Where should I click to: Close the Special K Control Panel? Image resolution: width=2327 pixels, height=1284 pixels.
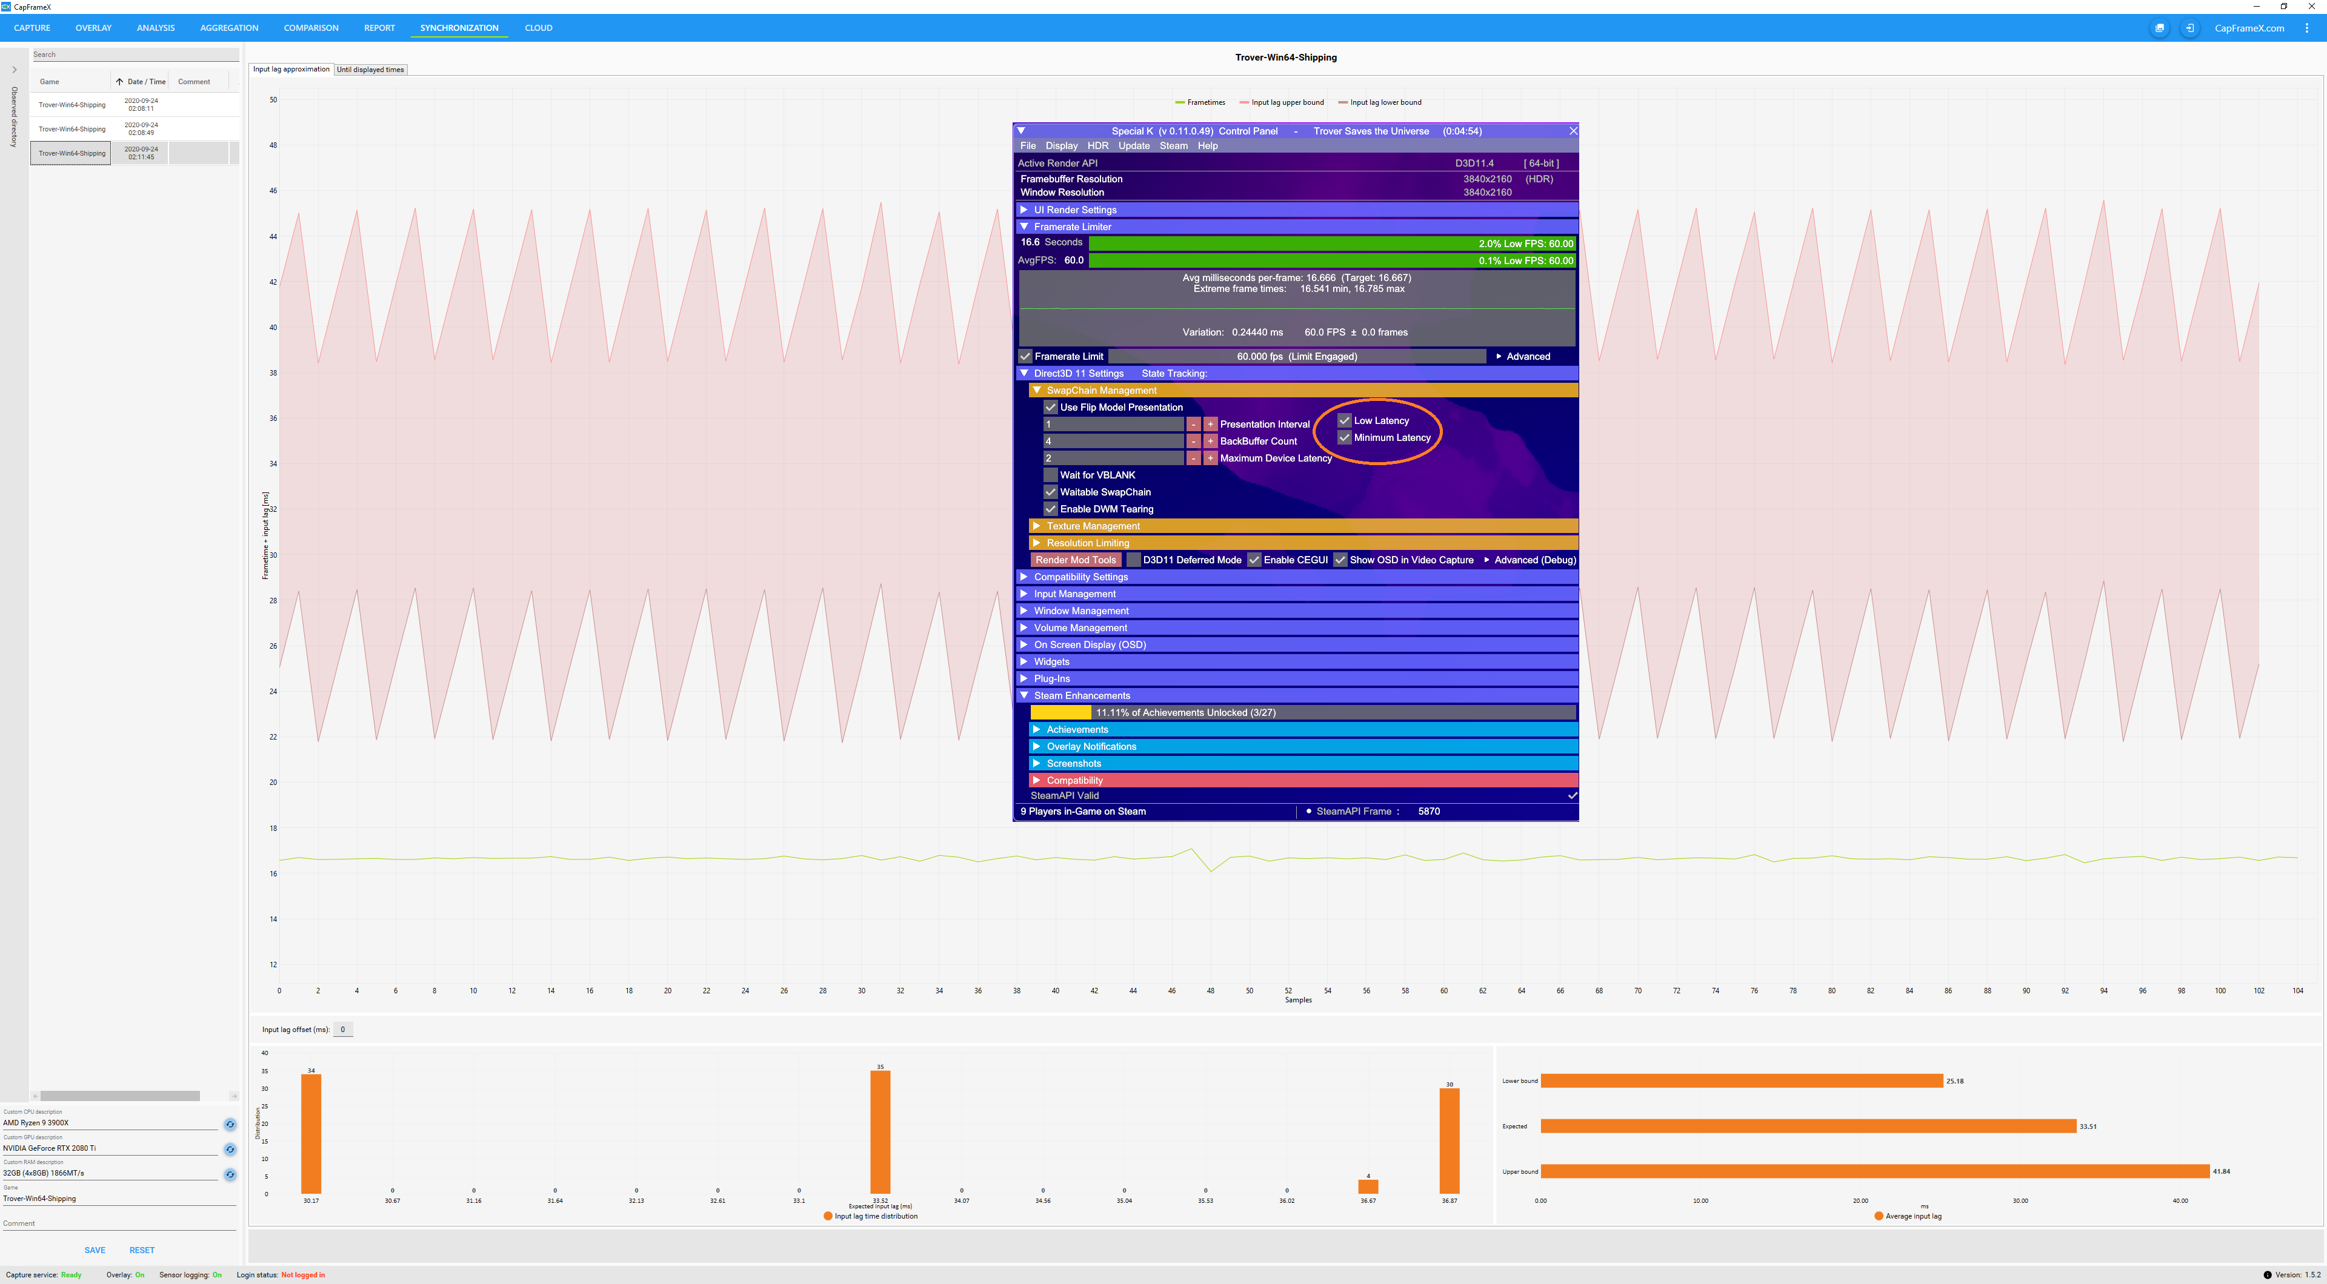1573,131
